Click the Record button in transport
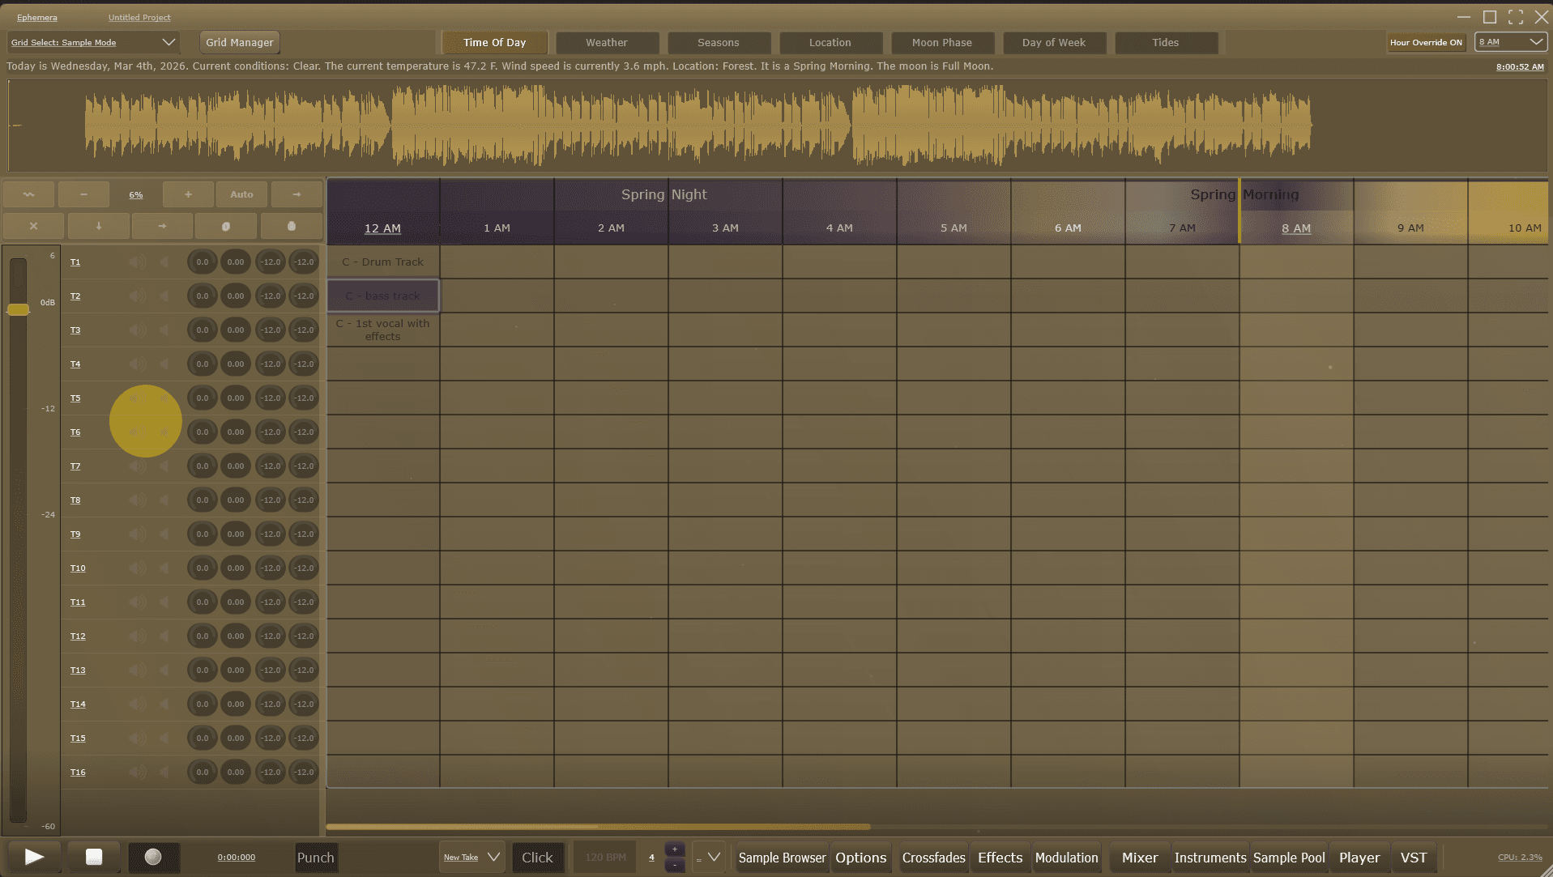 click(153, 857)
